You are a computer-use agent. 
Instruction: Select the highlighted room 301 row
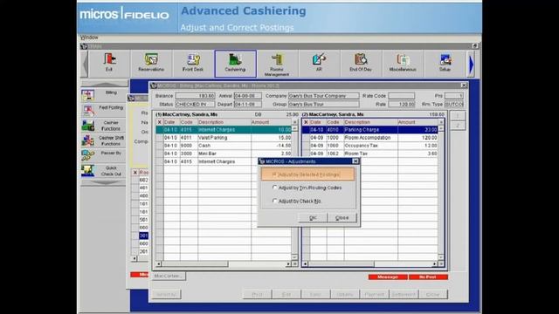(143, 235)
